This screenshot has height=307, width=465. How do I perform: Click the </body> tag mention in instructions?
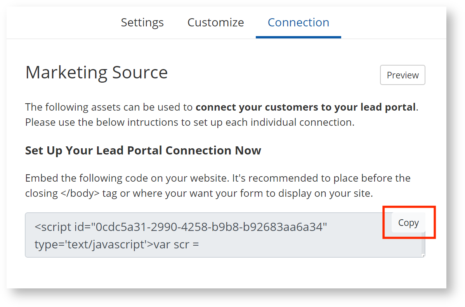(80, 193)
